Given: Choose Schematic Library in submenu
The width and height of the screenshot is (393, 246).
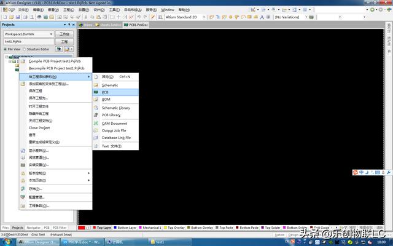Looking at the screenshot, I should [115, 108].
